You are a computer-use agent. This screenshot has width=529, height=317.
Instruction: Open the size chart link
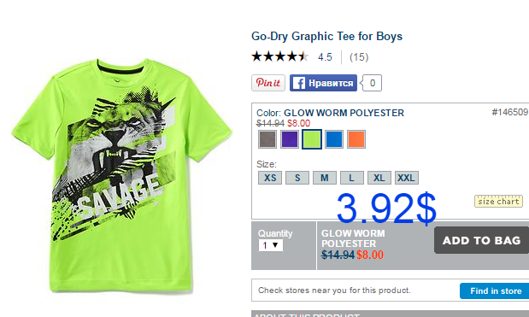[498, 202]
